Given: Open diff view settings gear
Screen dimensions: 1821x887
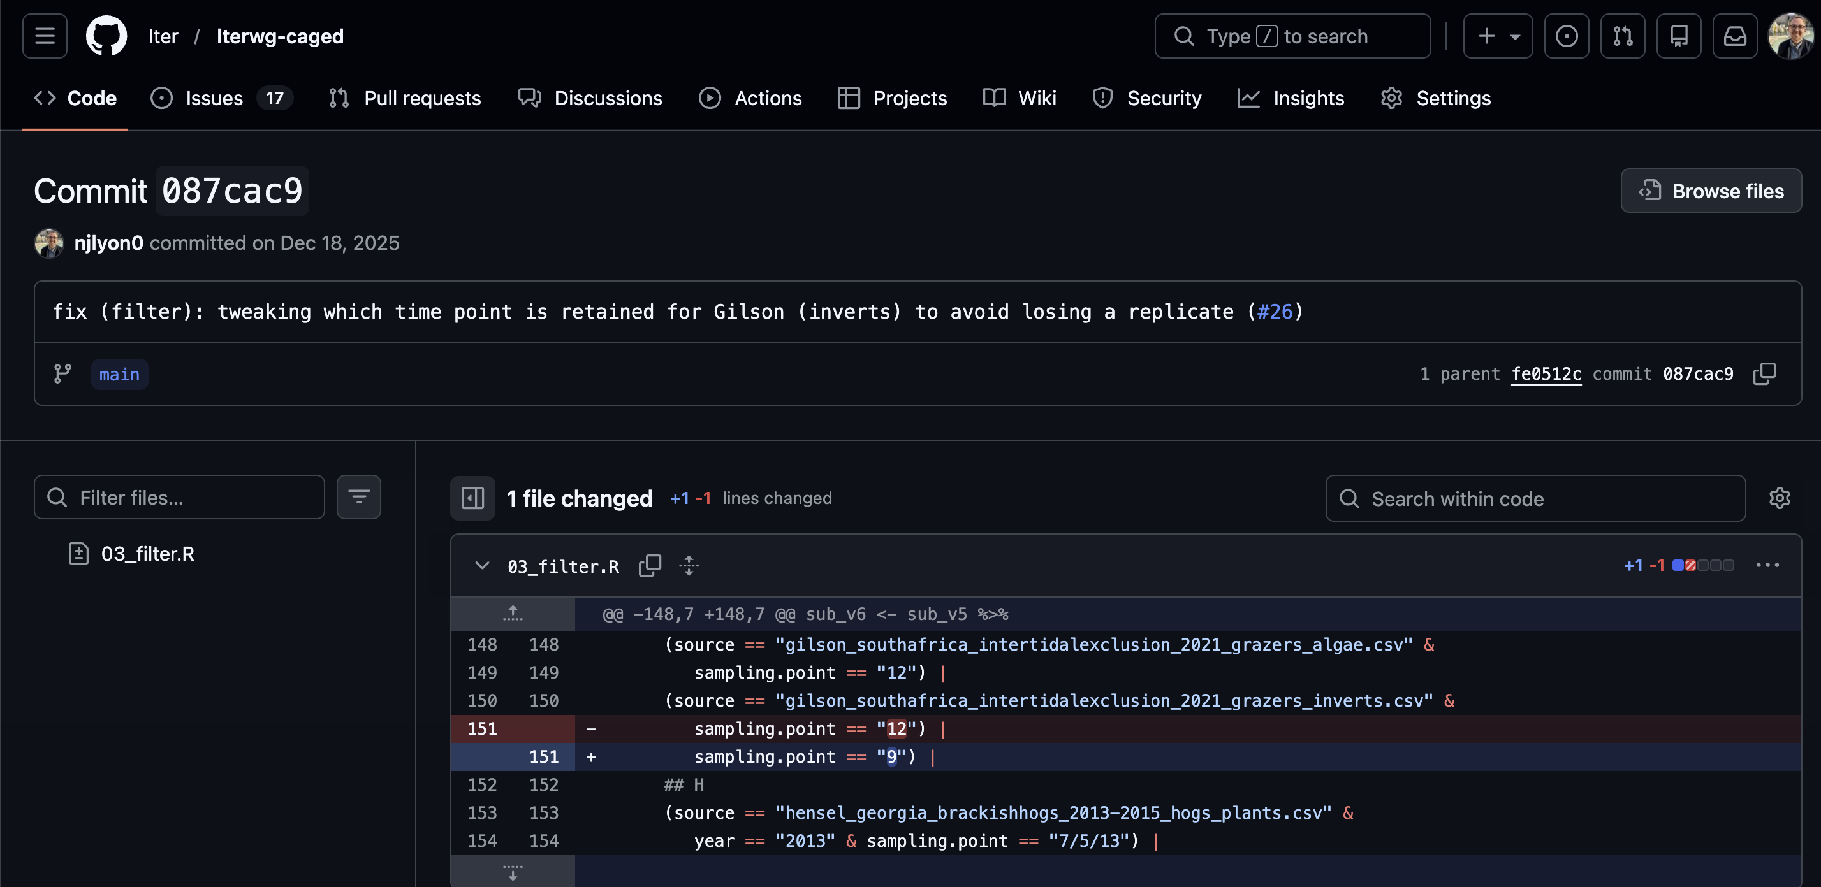Looking at the screenshot, I should [1778, 498].
